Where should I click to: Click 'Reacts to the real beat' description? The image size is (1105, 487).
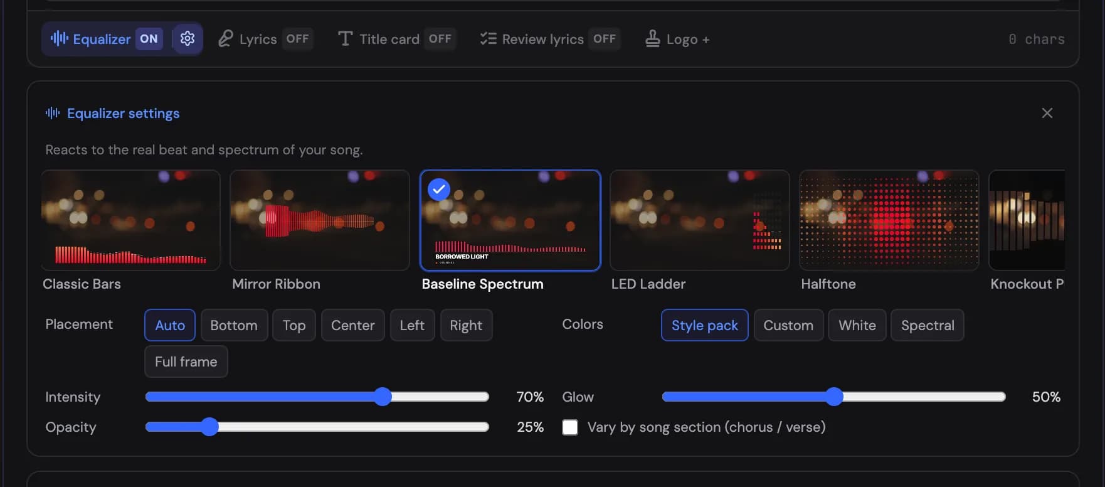pyautogui.click(x=204, y=150)
